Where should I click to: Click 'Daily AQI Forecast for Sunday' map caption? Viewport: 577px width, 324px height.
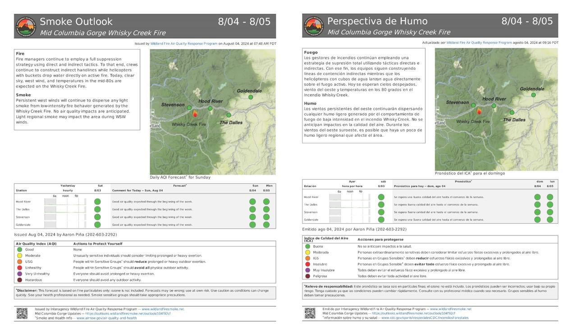(180, 177)
